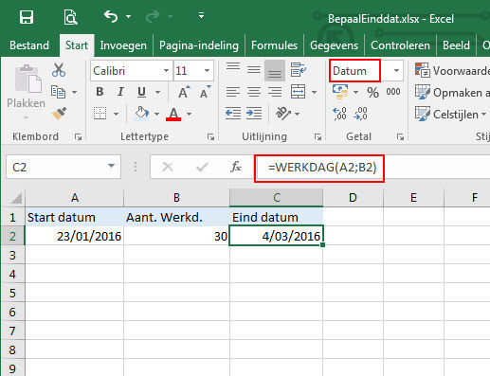Toggle Italic formatting
This screenshot has width=490, height=376.
[120, 92]
